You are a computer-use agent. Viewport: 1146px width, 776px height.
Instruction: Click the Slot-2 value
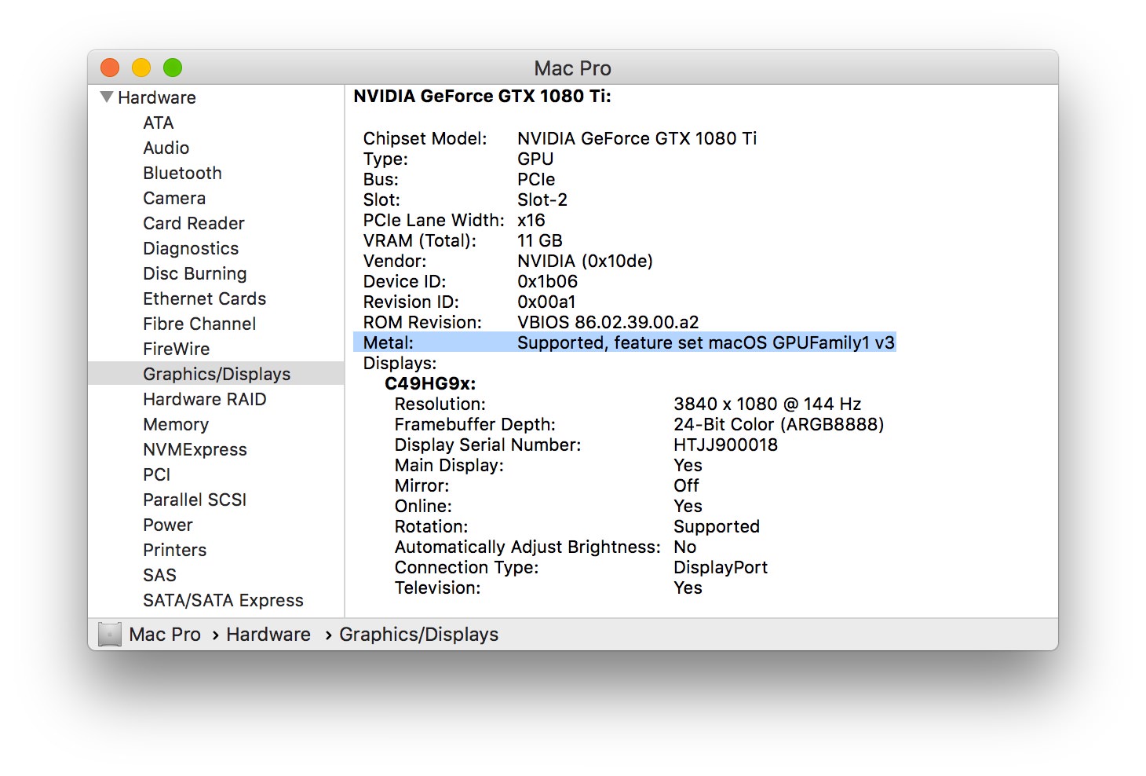tap(542, 199)
